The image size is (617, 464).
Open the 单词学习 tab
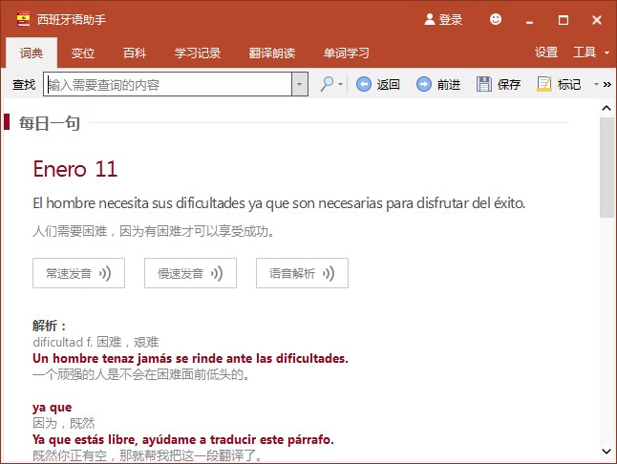click(x=347, y=53)
